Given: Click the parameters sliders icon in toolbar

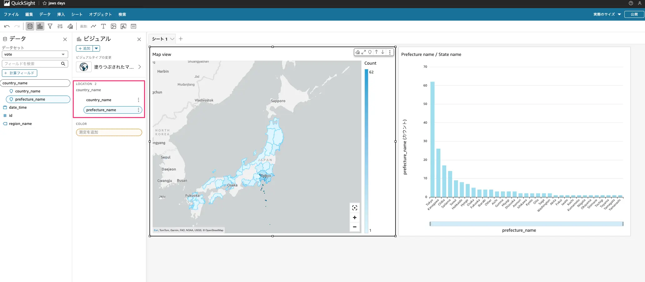Looking at the screenshot, I should [x=60, y=26].
